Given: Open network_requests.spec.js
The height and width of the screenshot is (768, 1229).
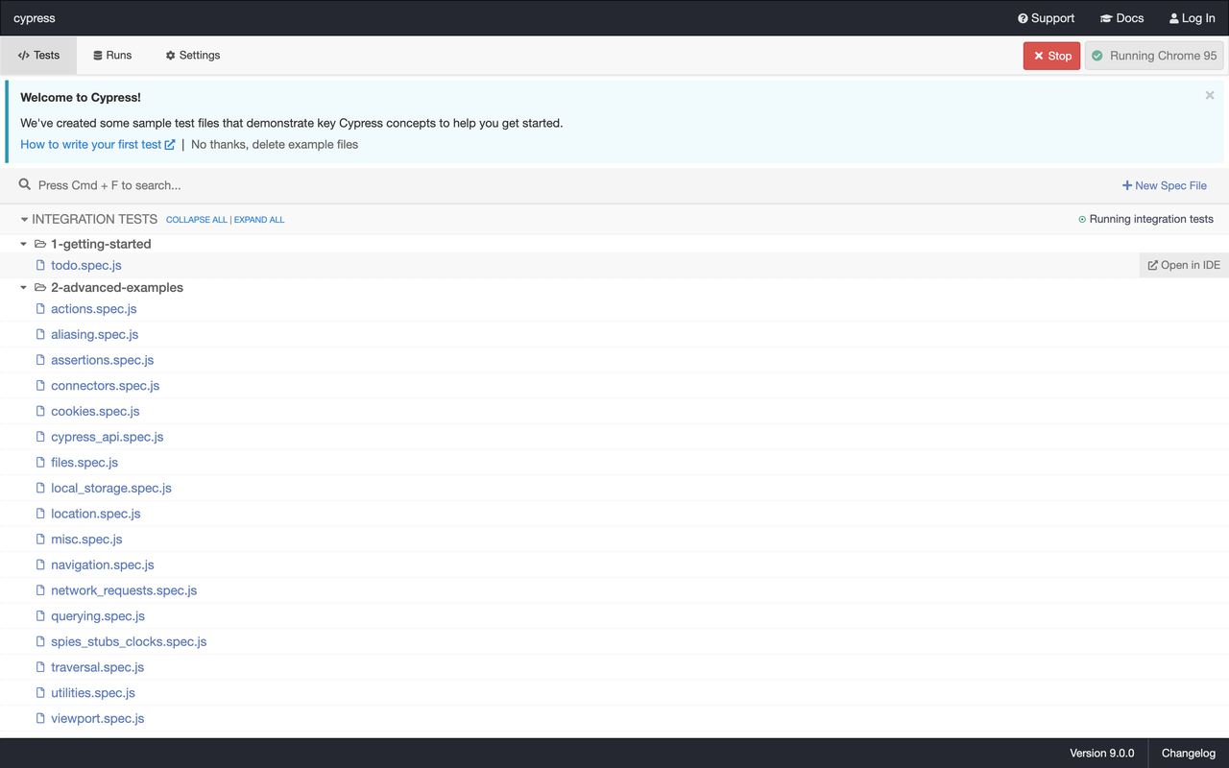Looking at the screenshot, I should point(124,590).
